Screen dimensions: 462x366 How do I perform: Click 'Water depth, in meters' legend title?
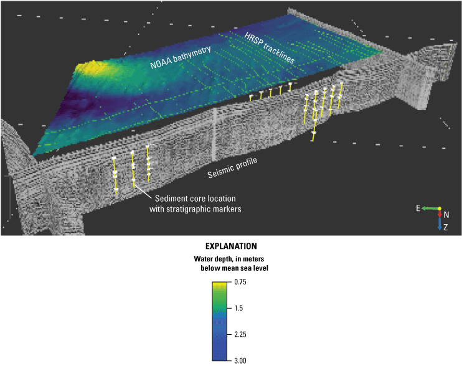pos(229,259)
